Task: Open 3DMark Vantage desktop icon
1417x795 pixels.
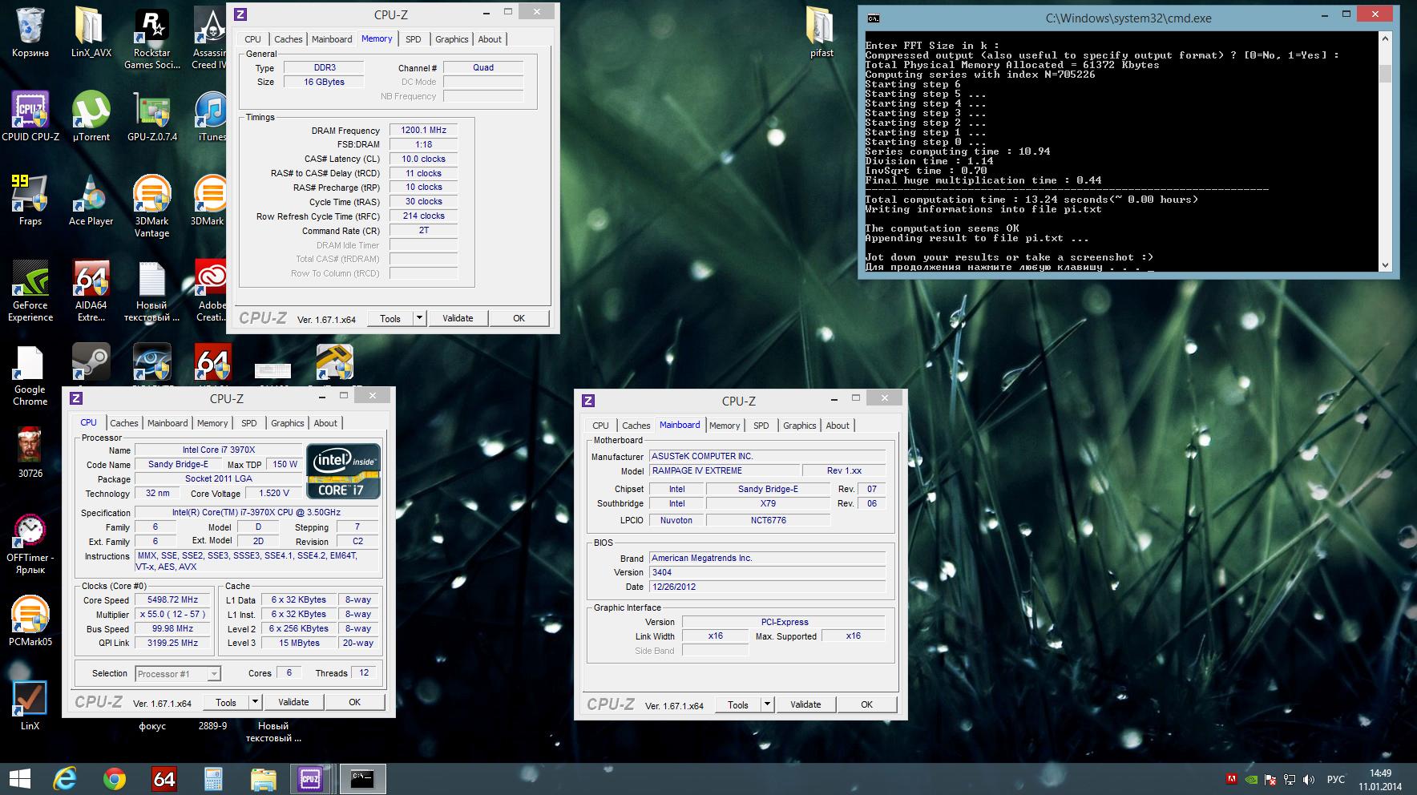Action: [151, 206]
